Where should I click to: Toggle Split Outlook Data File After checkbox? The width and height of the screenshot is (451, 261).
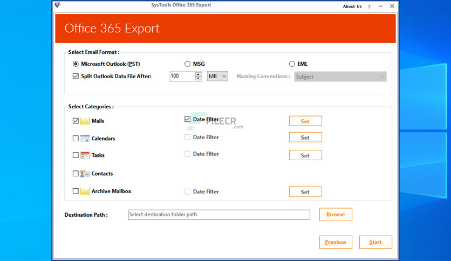coord(76,76)
